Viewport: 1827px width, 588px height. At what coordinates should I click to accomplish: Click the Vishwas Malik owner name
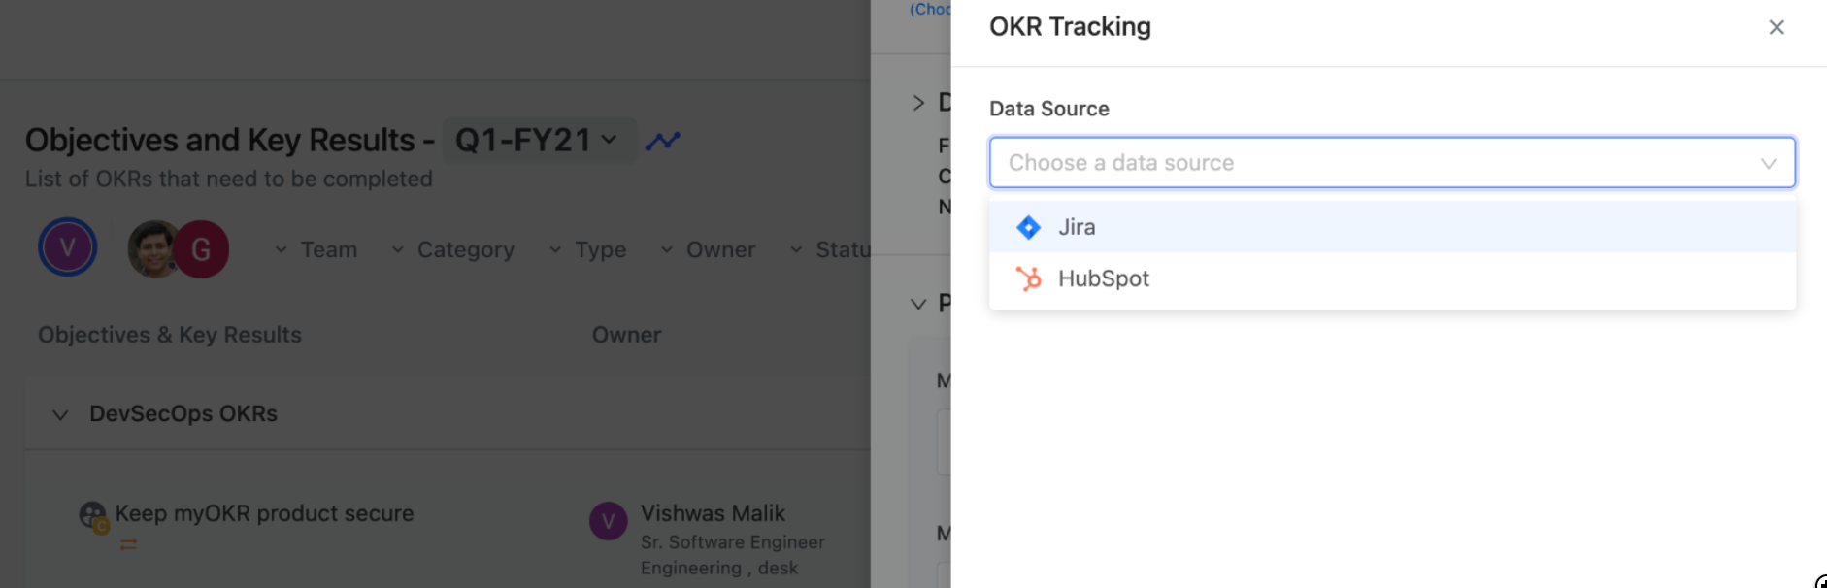tap(713, 513)
